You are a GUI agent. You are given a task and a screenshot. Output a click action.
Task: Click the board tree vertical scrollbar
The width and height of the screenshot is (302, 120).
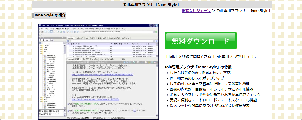point(65,75)
